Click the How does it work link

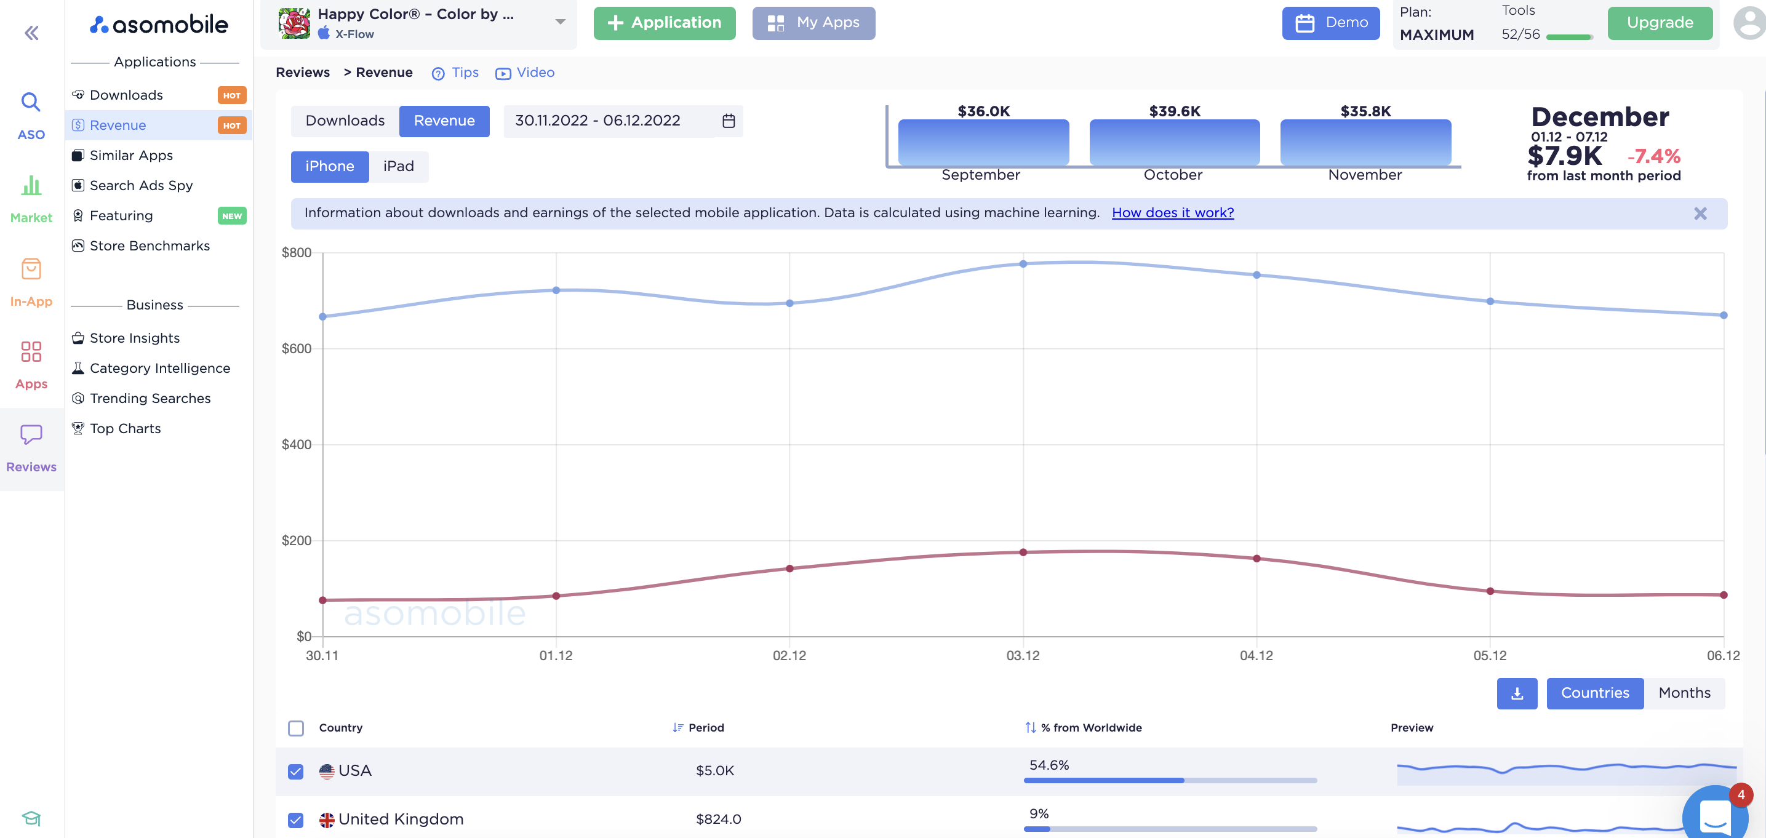point(1172,213)
